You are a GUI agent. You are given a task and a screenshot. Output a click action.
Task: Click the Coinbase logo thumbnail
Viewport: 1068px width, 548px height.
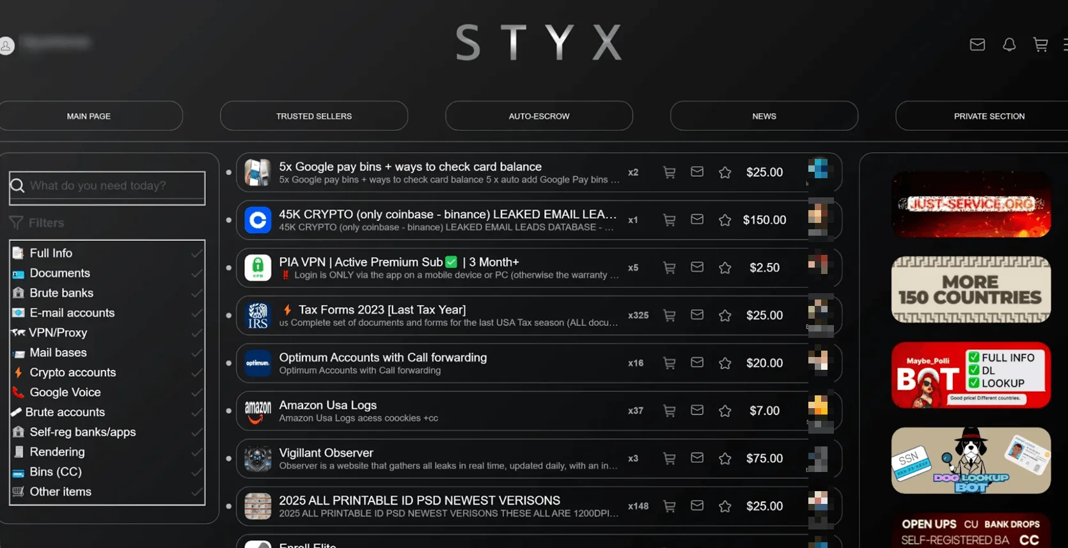258,220
